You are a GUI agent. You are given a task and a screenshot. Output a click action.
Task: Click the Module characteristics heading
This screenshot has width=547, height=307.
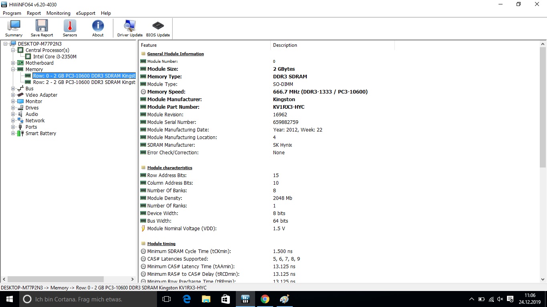(x=170, y=167)
